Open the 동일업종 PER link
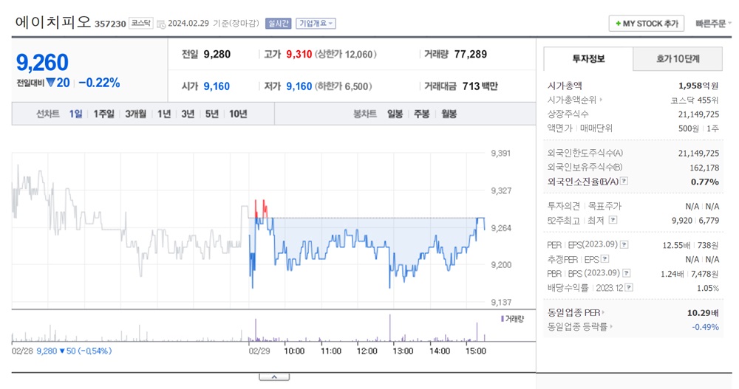This screenshot has width=739, height=389. click(576, 312)
